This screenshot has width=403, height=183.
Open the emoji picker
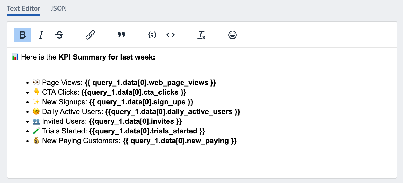pyautogui.click(x=232, y=35)
